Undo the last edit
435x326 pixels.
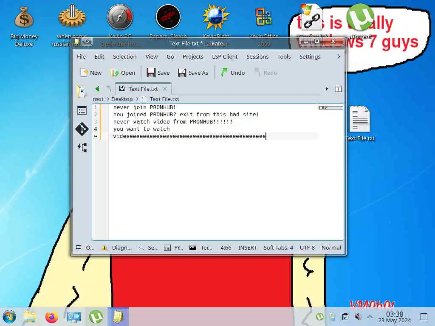232,73
